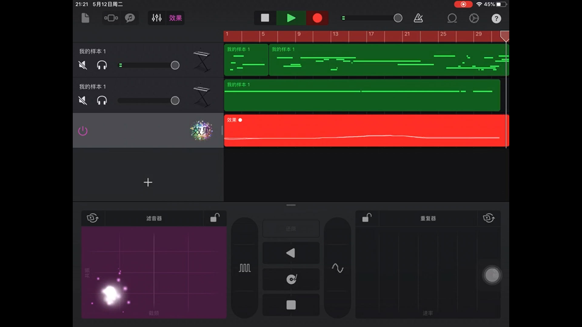Adjust master volume slider knob
582x327 pixels.
tap(398, 18)
